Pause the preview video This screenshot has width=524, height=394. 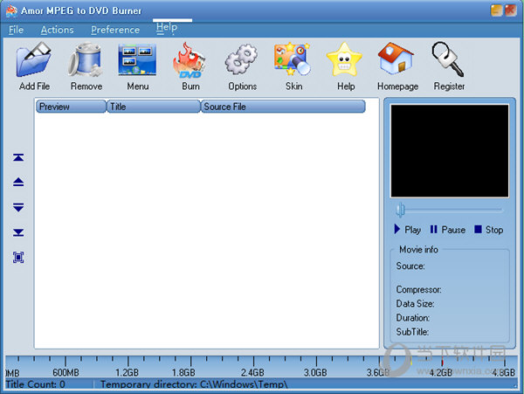pyautogui.click(x=448, y=230)
